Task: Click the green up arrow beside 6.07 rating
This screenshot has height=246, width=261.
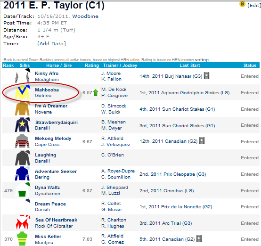Action: tap(96, 92)
